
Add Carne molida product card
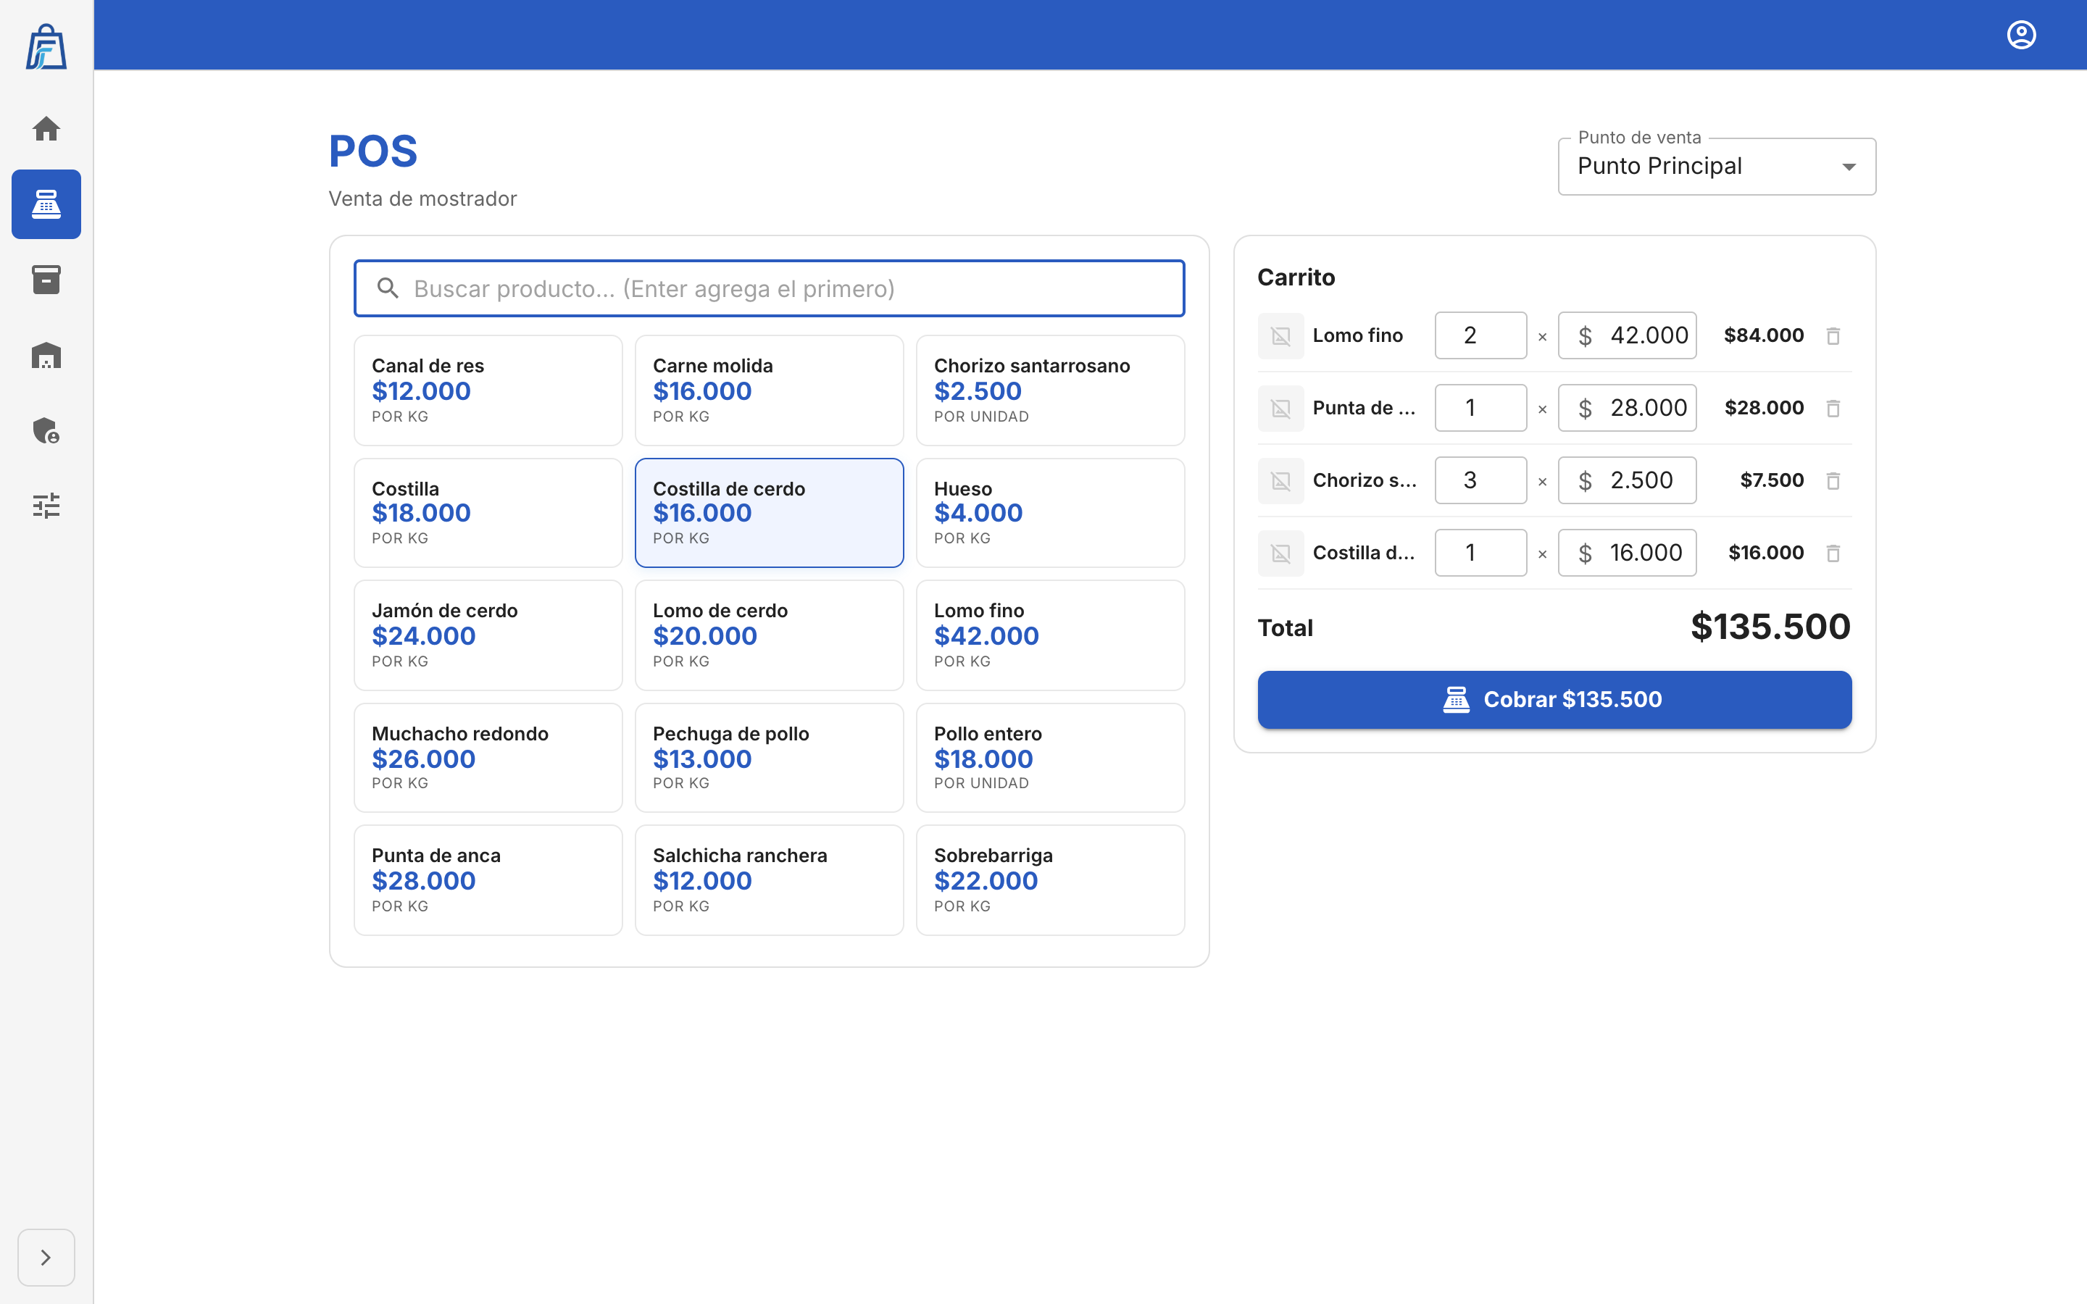(770, 390)
